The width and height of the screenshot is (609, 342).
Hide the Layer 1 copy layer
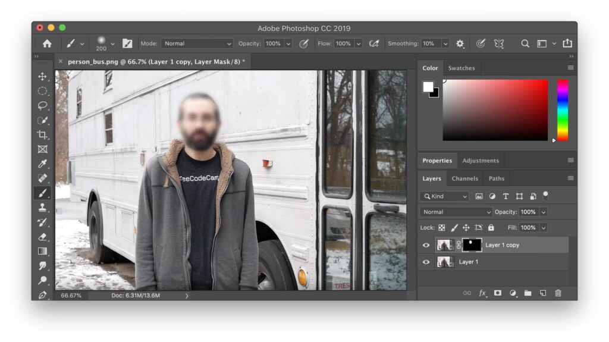coord(426,245)
